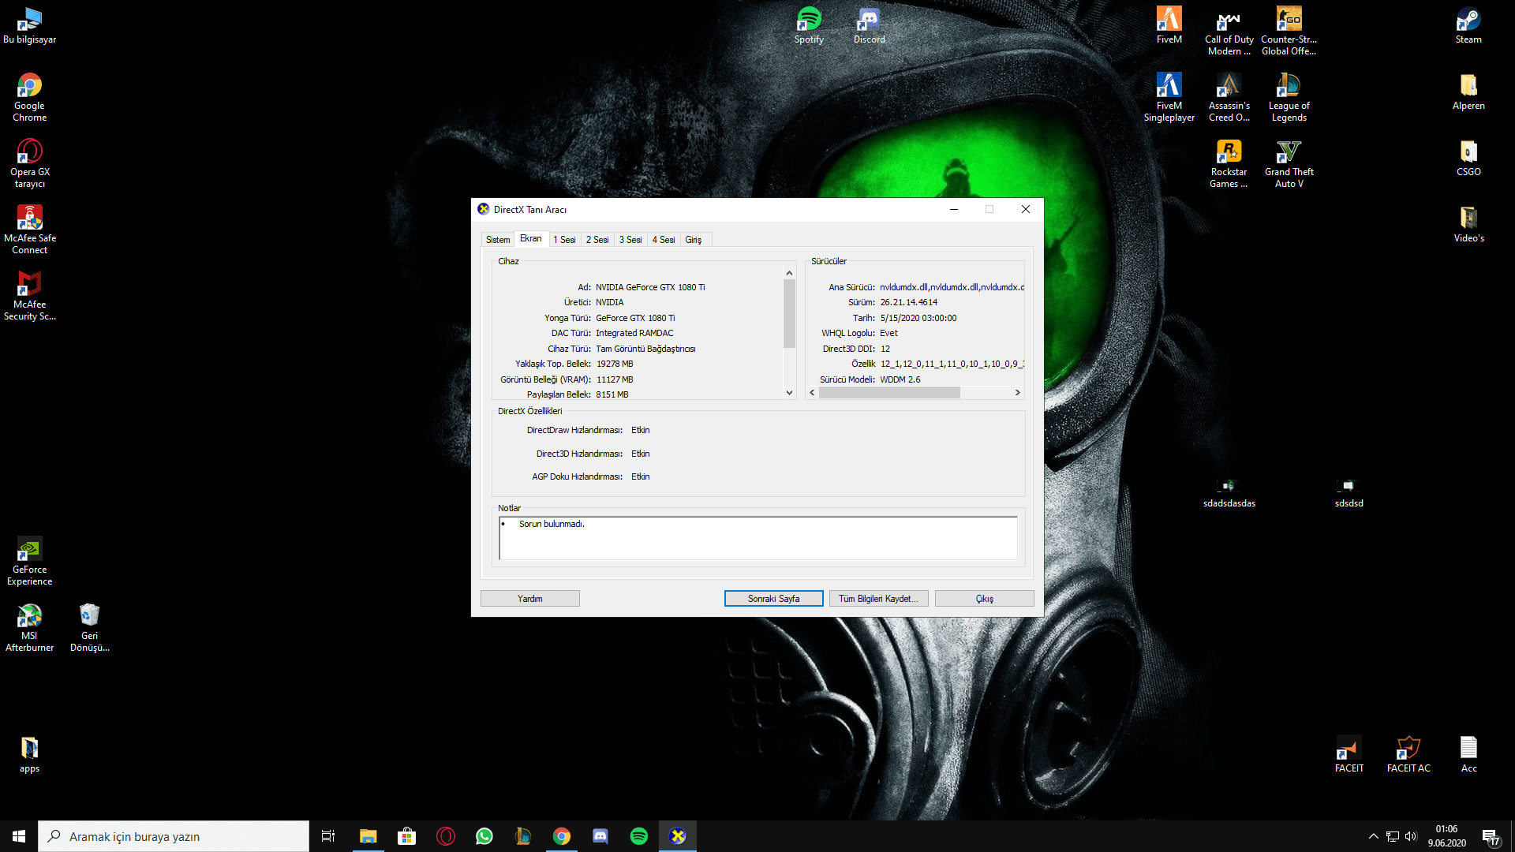This screenshot has height=852, width=1515.
Task: Switch to the 1 Sesi tab
Action: (x=564, y=240)
